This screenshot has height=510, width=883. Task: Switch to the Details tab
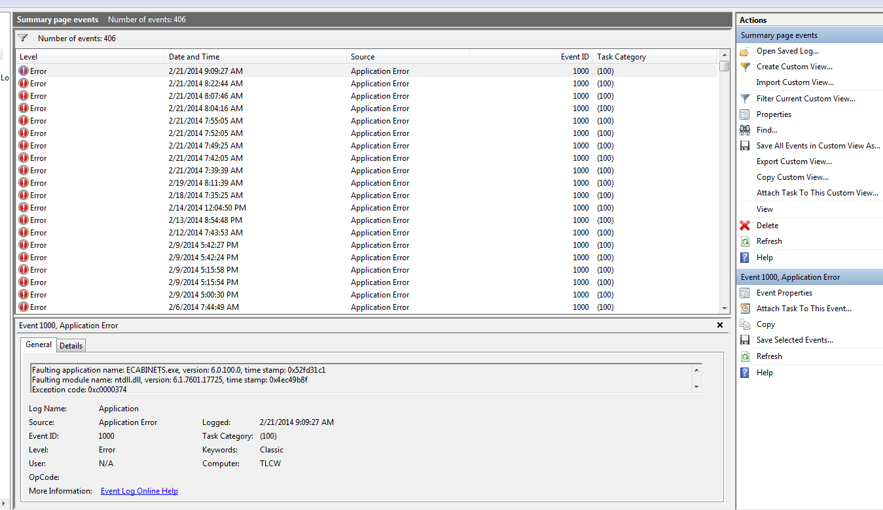[x=71, y=345]
